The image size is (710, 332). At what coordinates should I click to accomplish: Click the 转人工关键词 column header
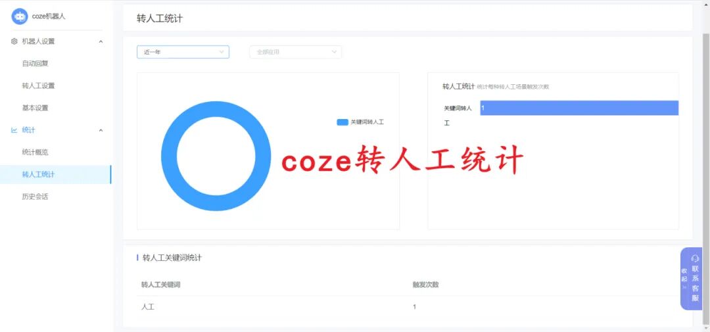pyautogui.click(x=161, y=285)
